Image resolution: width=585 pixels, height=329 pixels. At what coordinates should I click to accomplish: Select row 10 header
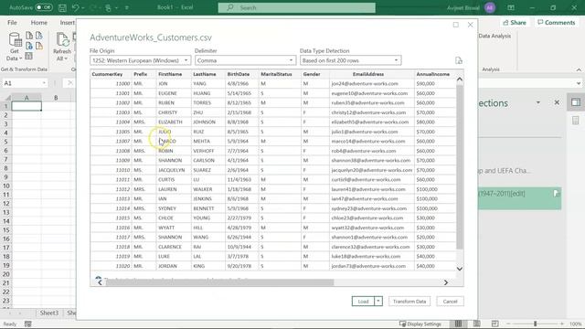tap(6, 186)
